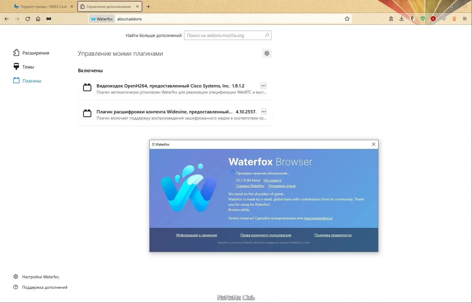This screenshot has height=303, width=472.
Task: Open Права конечного пользователя
Action: tap(266, 235)
